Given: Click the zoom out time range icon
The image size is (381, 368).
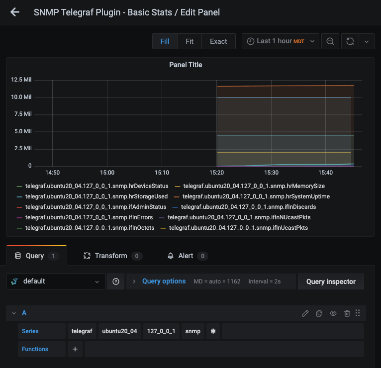Looking at the screenshot, I should tap(330, 41).
